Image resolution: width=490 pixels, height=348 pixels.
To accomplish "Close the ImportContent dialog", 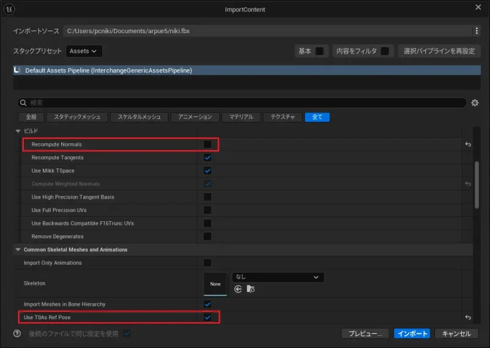I will [x=478, y=7].
